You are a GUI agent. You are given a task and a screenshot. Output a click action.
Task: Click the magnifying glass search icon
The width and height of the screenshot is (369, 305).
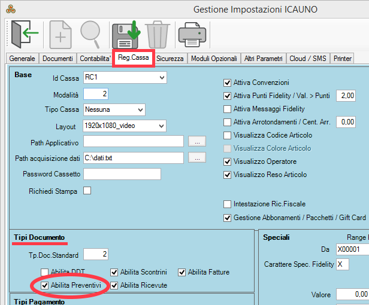click(91, 34)
